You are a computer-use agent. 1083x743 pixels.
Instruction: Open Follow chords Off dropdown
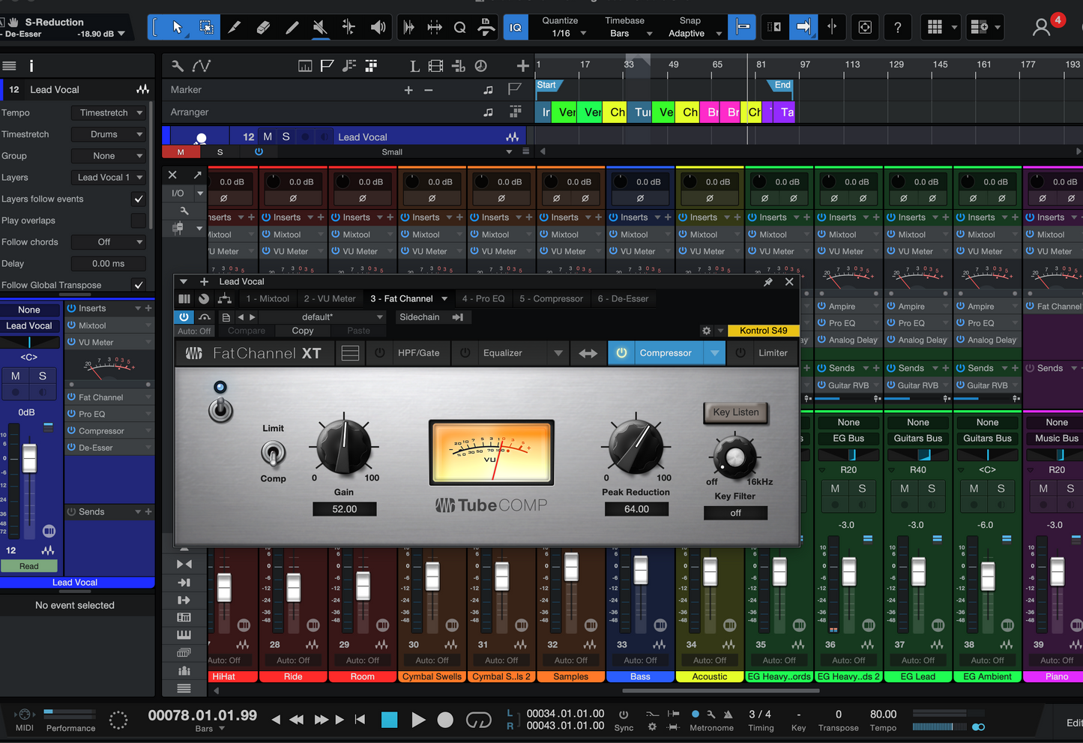109,242
